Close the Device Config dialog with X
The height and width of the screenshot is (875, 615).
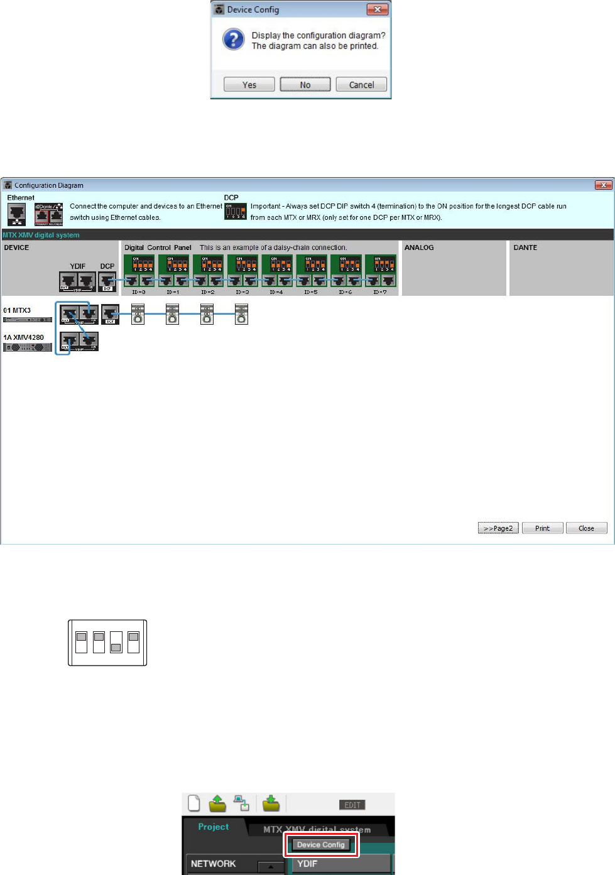377,9
